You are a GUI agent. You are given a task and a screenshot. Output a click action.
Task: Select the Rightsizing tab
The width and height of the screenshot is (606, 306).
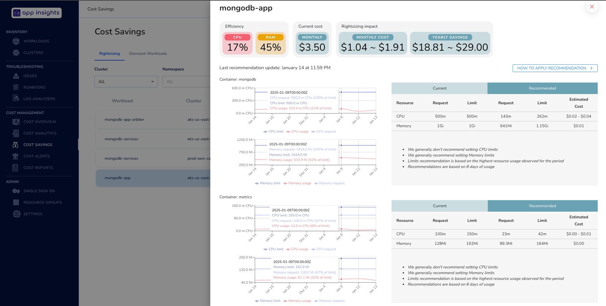pyautogui.click(x=109, y=54)
